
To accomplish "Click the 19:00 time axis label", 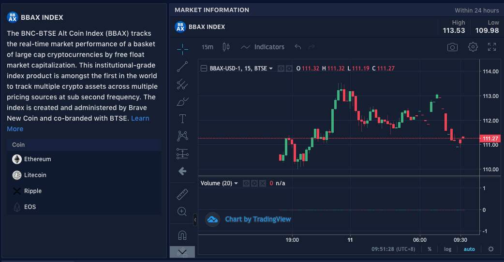I will pyautogui.click(x=292, y=240).
